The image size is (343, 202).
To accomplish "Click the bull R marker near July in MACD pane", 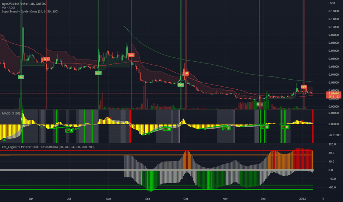I will (69, 131).
